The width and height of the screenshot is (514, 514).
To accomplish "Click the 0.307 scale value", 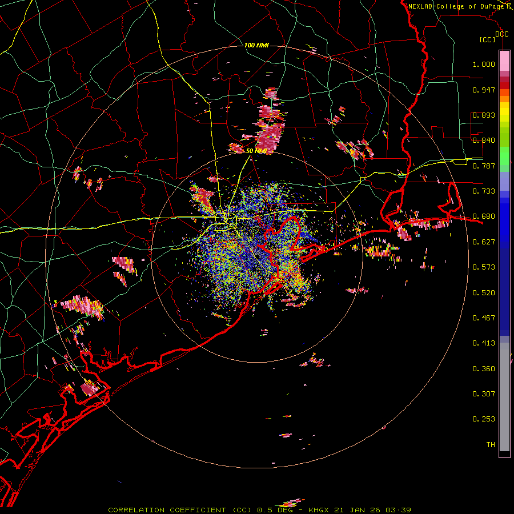I will click(484, 394).
